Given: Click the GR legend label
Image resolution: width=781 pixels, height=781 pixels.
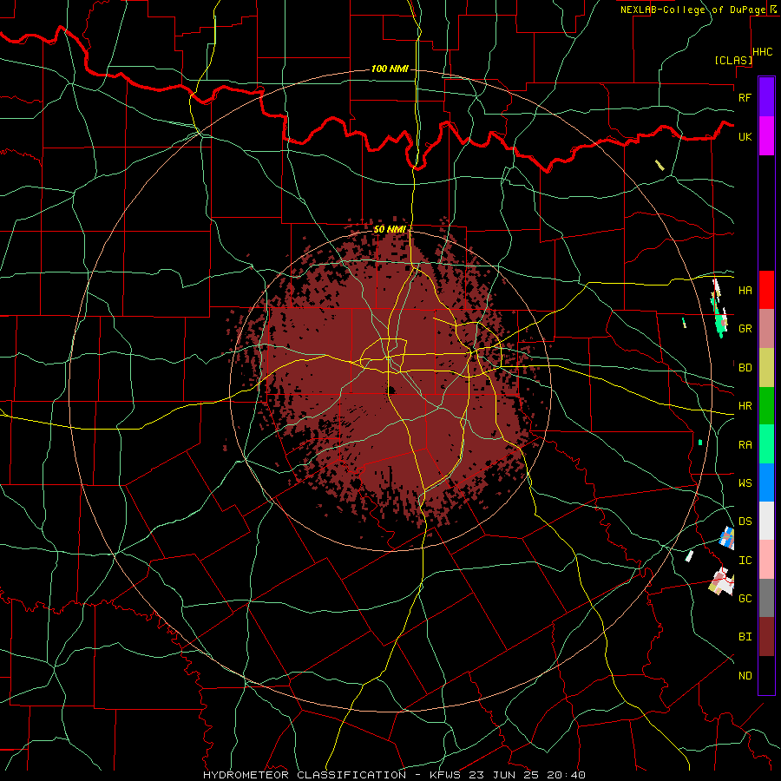Looking at the screenshot, I should pyautogui.click(x=745, y=329).
